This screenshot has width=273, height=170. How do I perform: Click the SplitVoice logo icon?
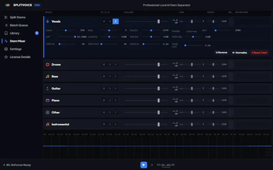tap(8, 5)
